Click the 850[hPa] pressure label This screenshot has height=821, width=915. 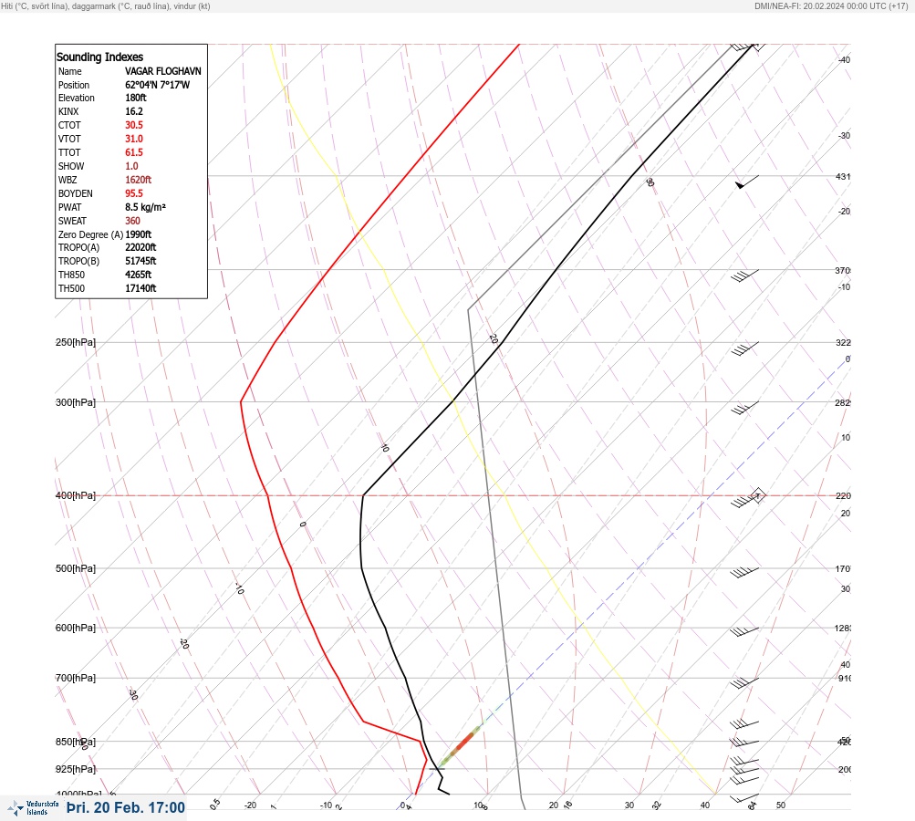tap(76, 743)
